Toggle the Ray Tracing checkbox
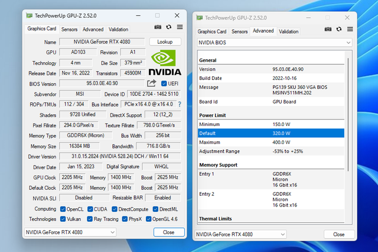The width and height of the screenshot is (378, 252). click(x=90, y=219)
